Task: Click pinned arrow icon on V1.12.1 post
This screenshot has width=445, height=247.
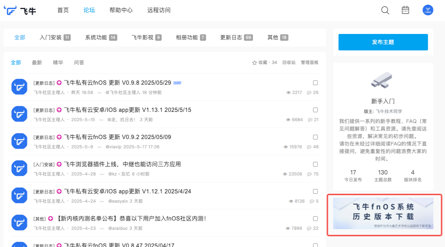Action: (x=59, y=192)
